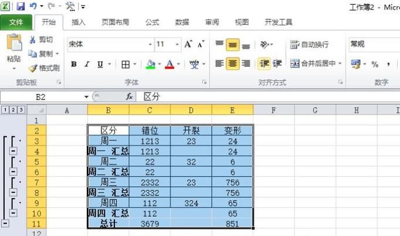Click the formula bar showing 区分
This screenshot has height=236, width=400.
tap(268, 97)
